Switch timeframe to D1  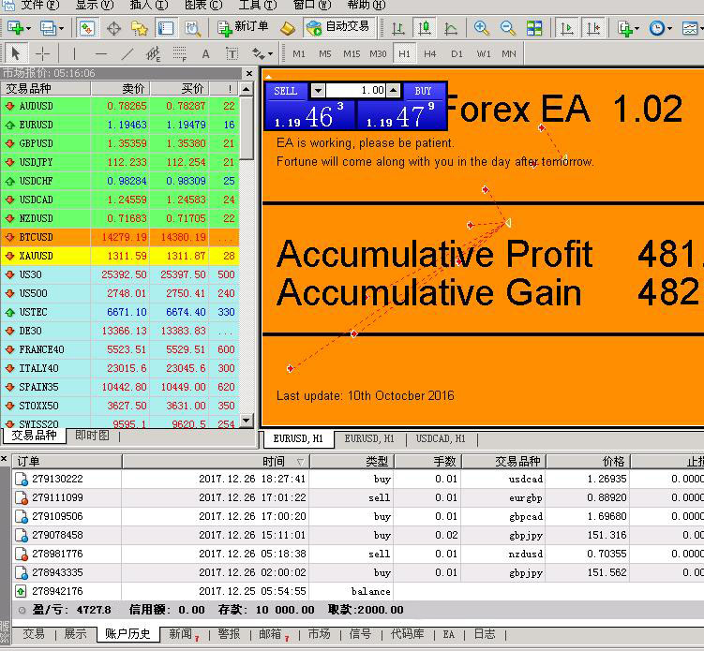click(x=457, y=53)
